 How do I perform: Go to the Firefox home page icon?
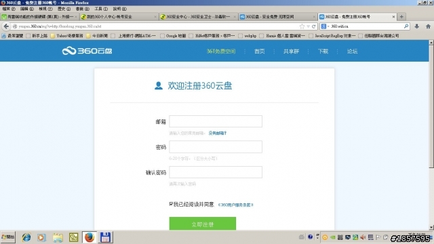point(428,26)
